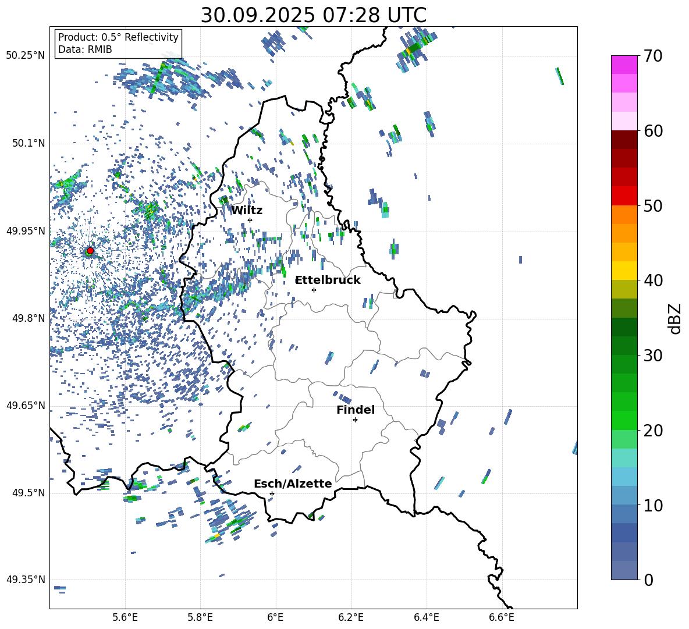
Task: Click the colorbar tick label 70
Action: point(654,56)
